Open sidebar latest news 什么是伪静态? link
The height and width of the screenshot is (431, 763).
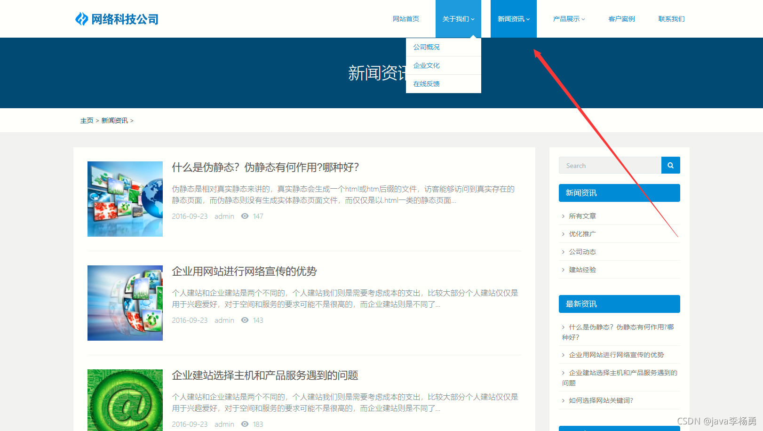(x=618, y=332)
